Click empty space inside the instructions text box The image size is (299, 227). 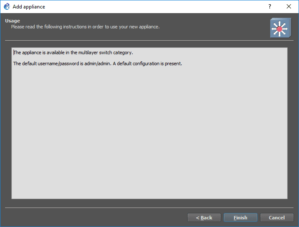click(149, 136)
